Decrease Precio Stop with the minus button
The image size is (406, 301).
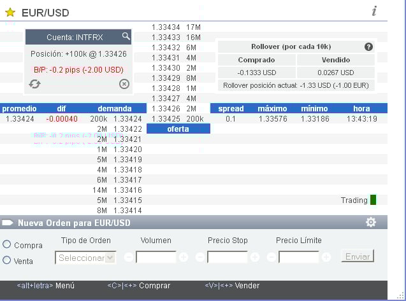200,257
